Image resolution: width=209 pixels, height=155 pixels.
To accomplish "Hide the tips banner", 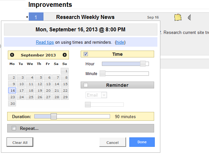I will click(120, 42).
